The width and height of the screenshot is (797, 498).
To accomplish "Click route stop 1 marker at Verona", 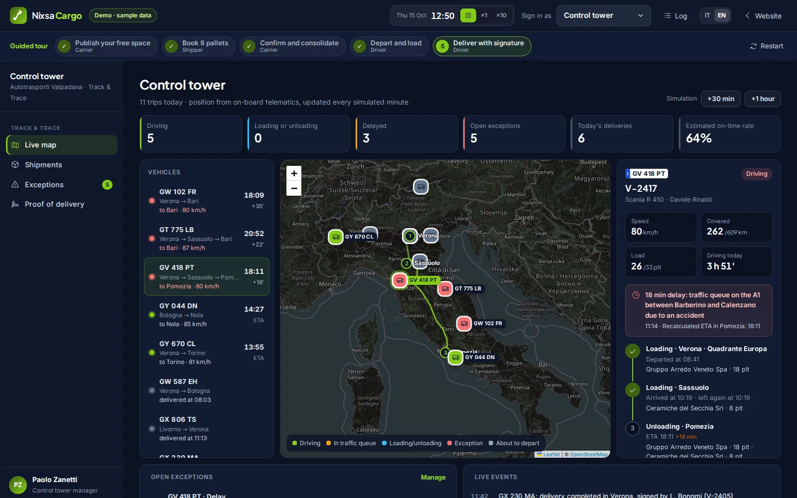I will click(410, 236).
